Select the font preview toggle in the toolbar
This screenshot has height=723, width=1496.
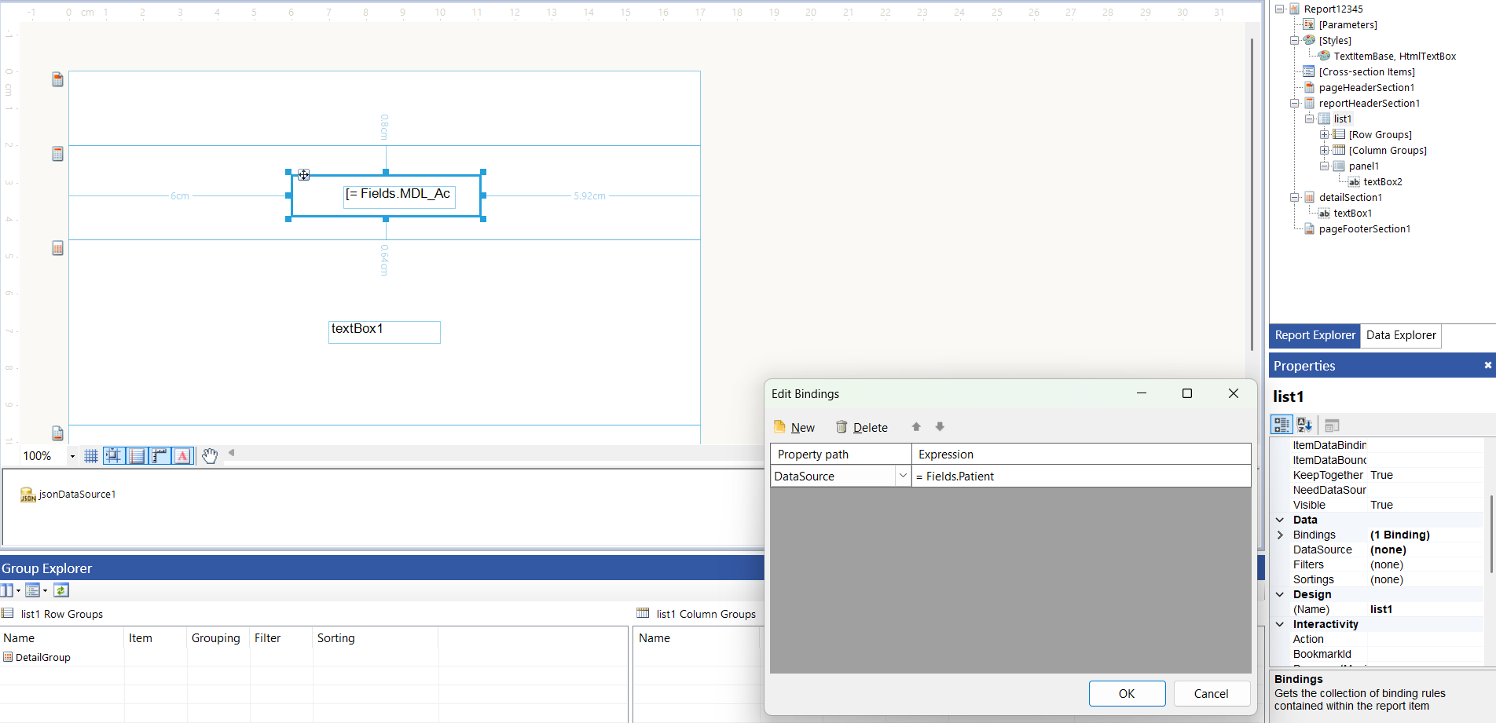[x=182, y=455]
